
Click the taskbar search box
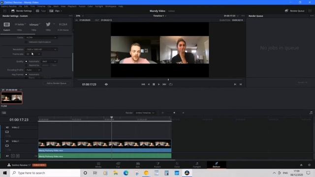pyautogui.click(x=45, y=173)
